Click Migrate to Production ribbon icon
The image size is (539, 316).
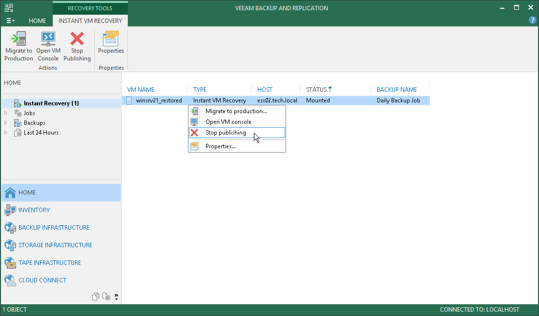coord(19,39)
